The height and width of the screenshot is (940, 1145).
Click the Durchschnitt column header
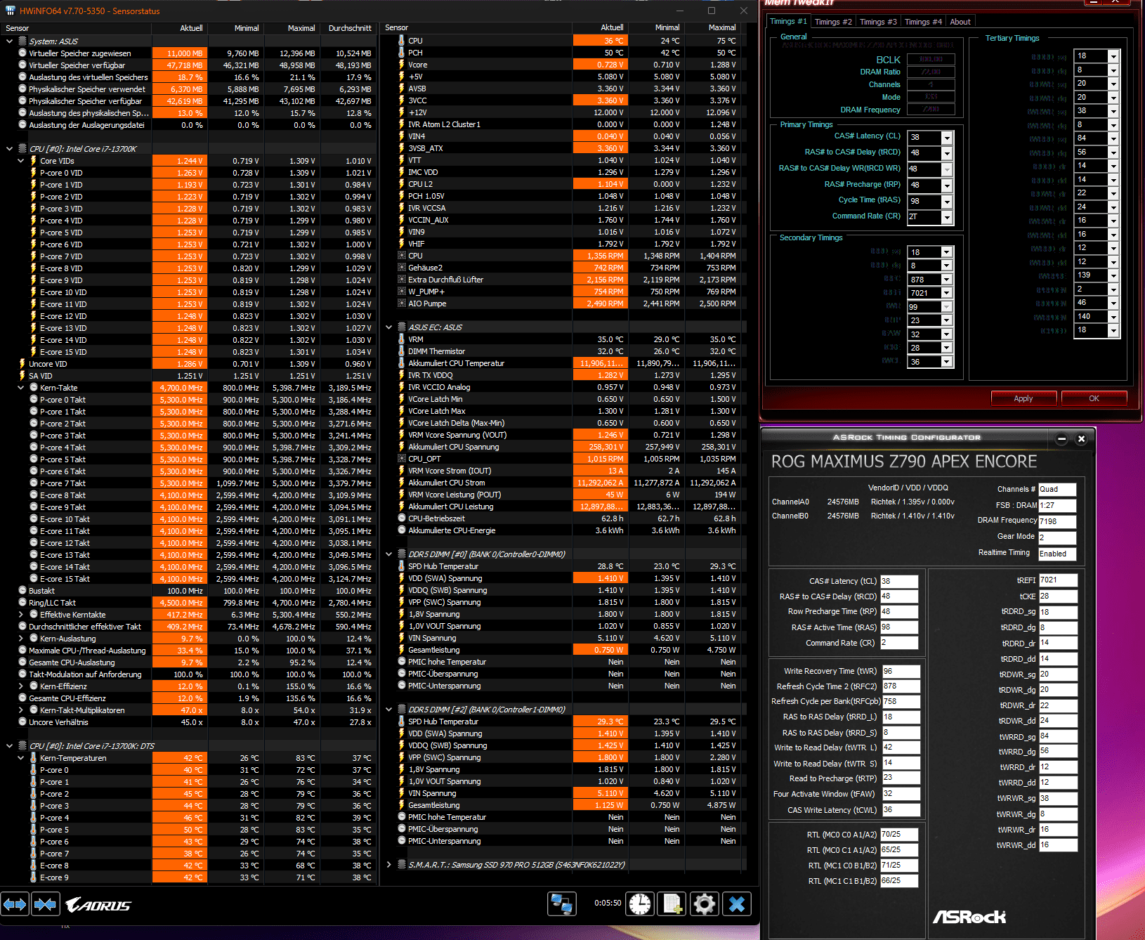tap(350, 28)
